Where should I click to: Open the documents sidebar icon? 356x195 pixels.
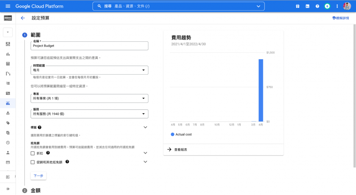click(x=8, y=133)
